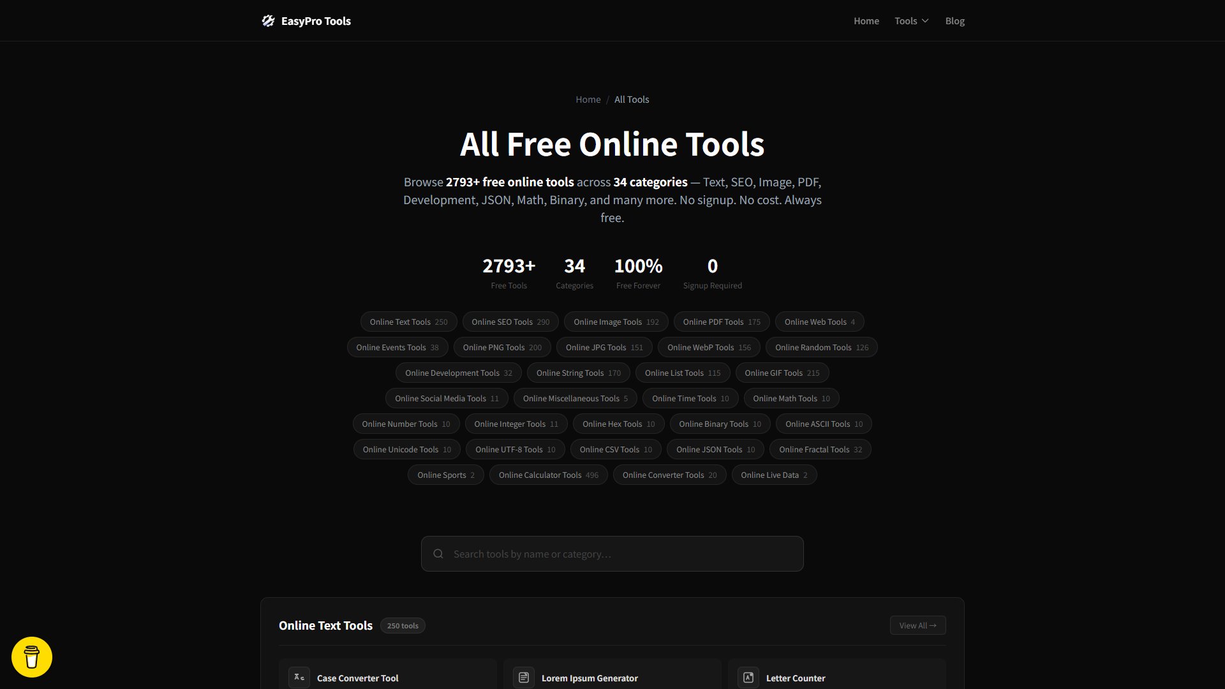
Task: Select the Online PDF Tools category chip
Action: (x=722, y=322)
